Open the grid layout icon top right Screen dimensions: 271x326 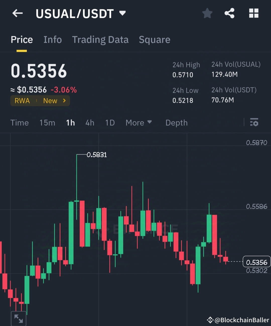(253, 14)
